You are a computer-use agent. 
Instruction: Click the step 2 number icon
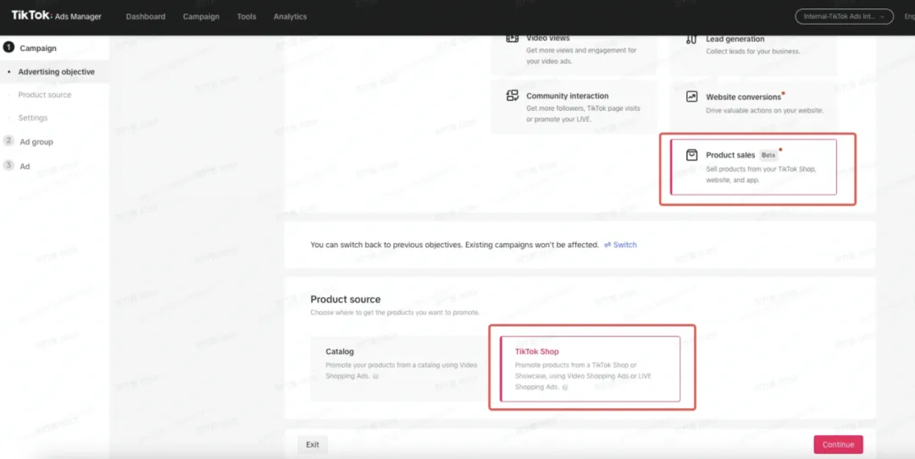coord(8,141)
